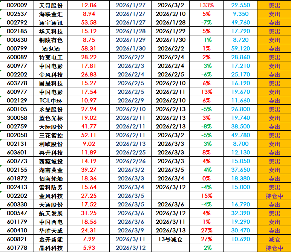The height and width of the screenshot is (252, 291).
Task: Click the stock name 华胜天成
Action: point(51,231)
